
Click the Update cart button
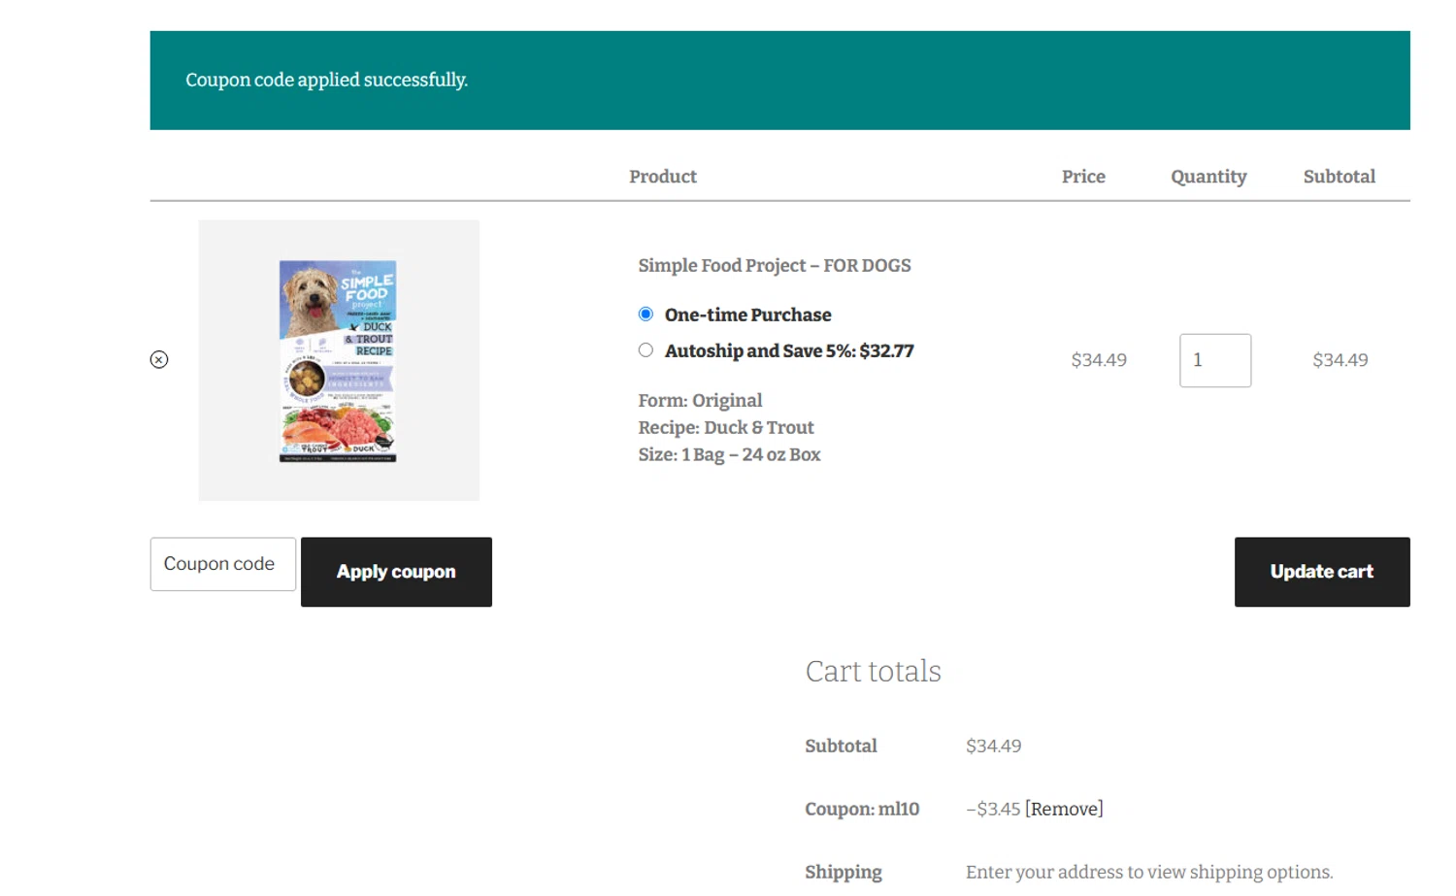coord(1322,572)
